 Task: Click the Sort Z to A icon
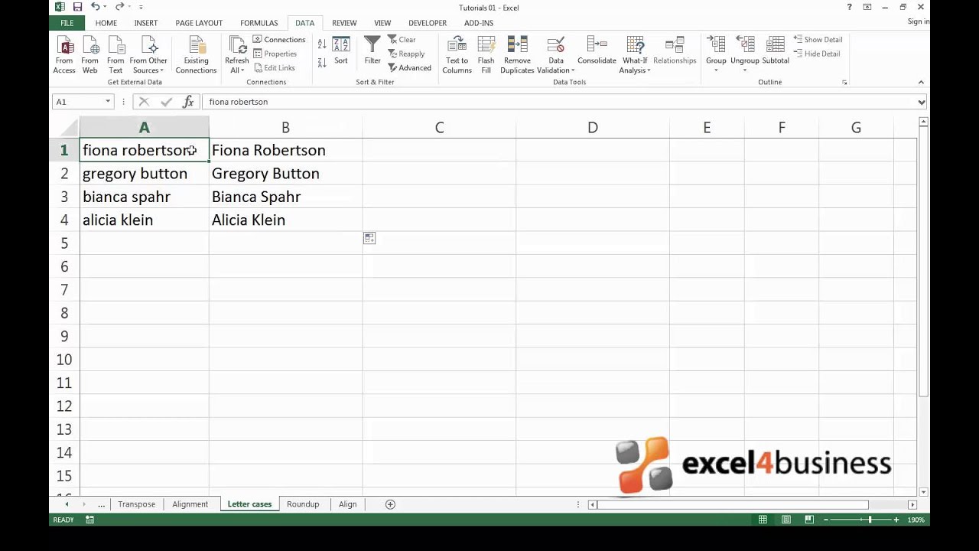coord(322,62)
